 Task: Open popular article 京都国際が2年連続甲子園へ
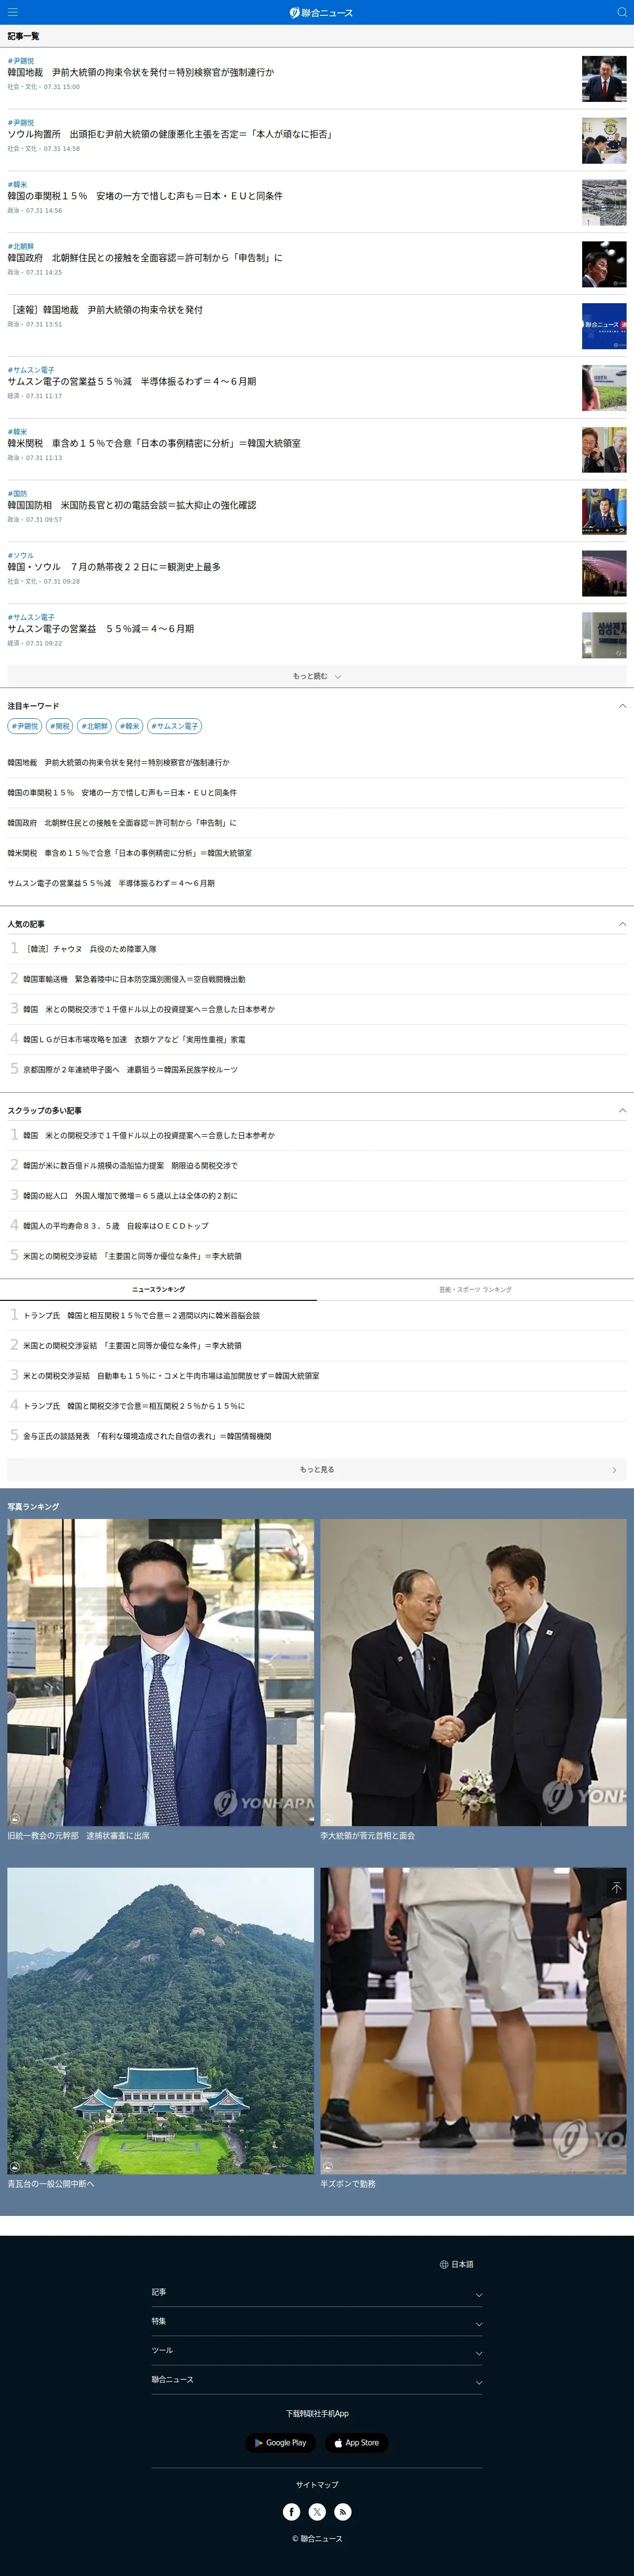pyautogui.click(x=131, y=1069)
